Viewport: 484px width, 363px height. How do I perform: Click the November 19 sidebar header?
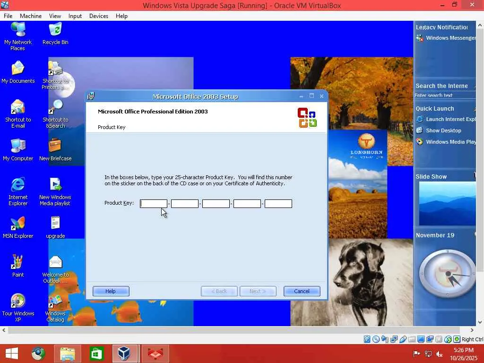435,235
